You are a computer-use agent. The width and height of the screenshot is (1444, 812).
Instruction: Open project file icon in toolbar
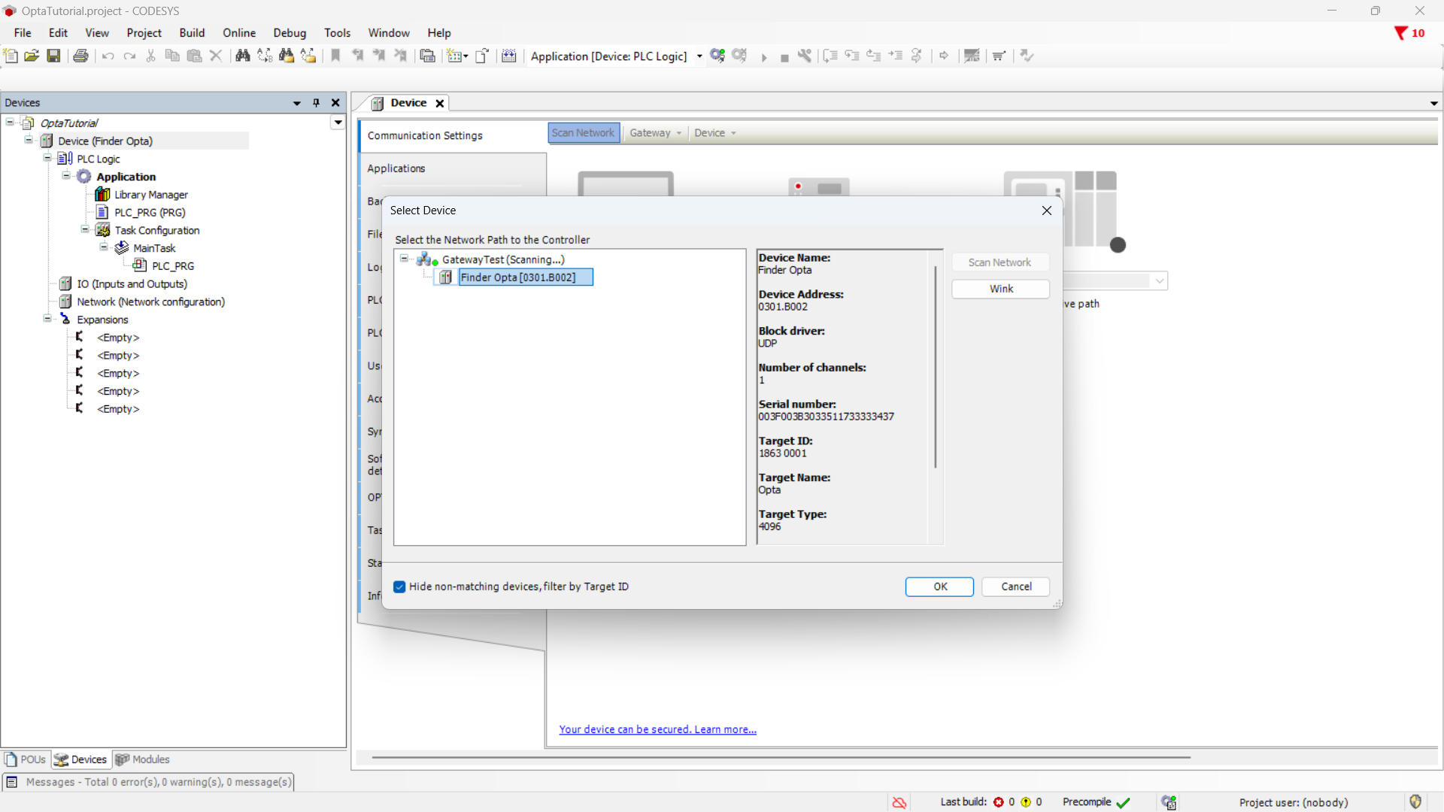tap(32, 56)
